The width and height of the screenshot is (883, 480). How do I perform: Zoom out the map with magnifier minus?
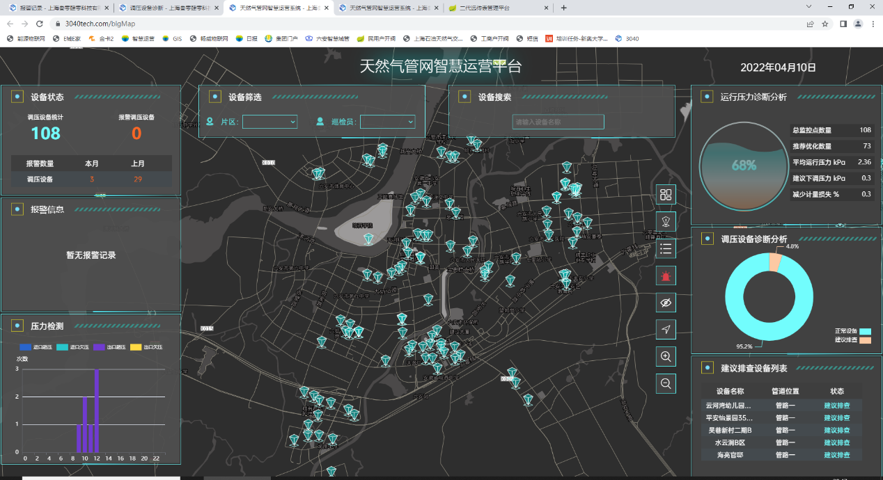[x=666, y=383]
